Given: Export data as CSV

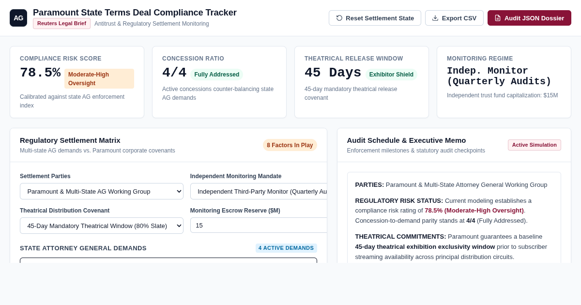Looking at the screenshot, I should [x=454, y=18].
